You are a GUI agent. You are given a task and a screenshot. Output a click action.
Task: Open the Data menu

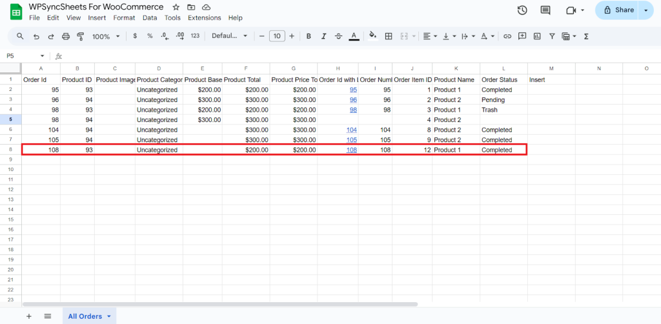point(150,17)
